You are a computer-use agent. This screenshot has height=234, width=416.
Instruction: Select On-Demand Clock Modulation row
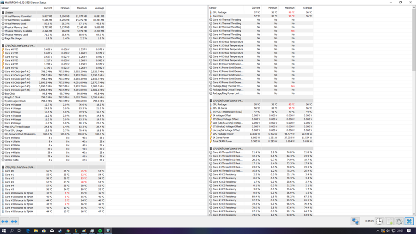[x=53, y=134]
